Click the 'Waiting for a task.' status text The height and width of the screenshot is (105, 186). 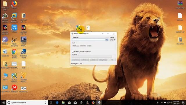coord(77,64)
